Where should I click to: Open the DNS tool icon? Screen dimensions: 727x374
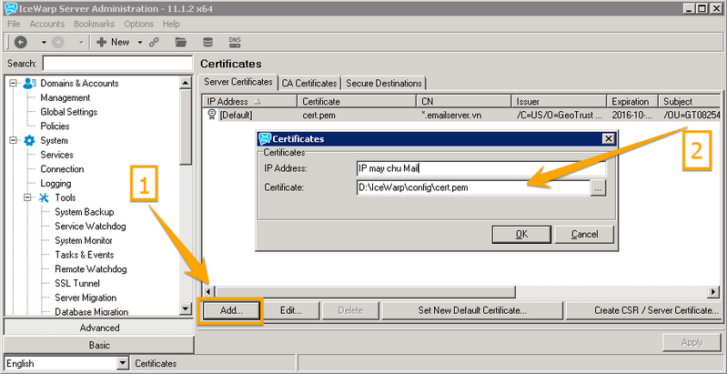tap(235, 43)
